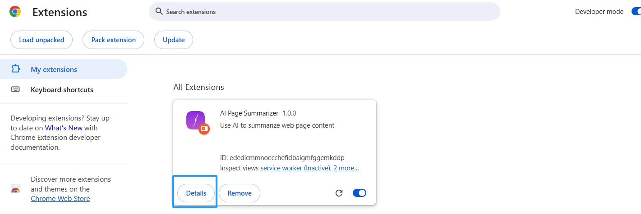The height and width of the screenshot is (214, 641).
Task: Reload the AI Page Summarizer extension
Action: click(x=339, y=193)
